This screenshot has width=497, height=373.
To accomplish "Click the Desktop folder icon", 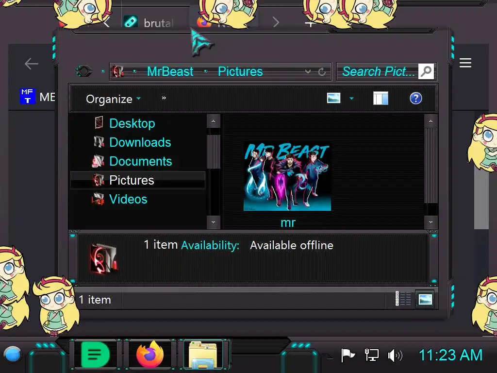I will click(99, 123).
